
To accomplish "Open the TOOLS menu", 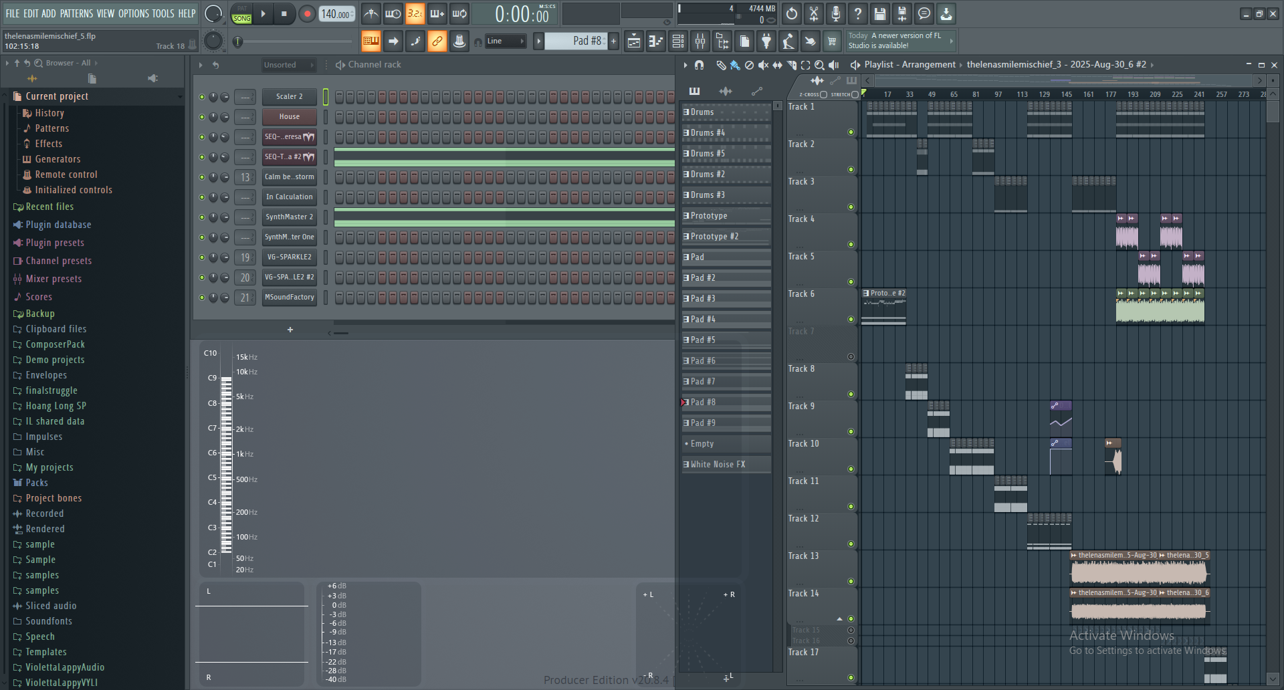I will pyautogui.click(x=163, y=13).
